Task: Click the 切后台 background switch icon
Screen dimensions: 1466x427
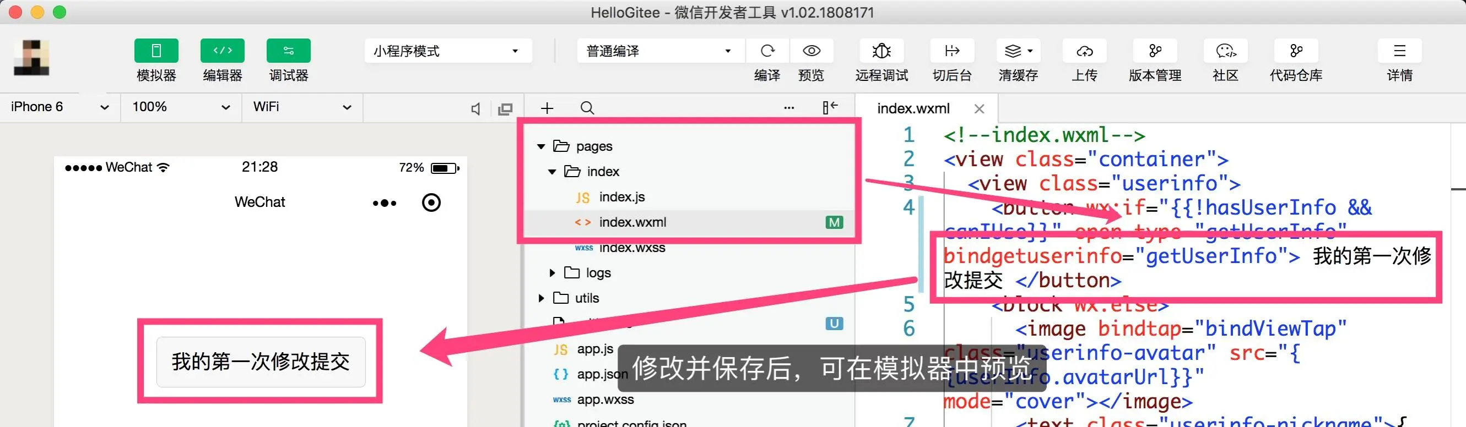Action: 952,51
